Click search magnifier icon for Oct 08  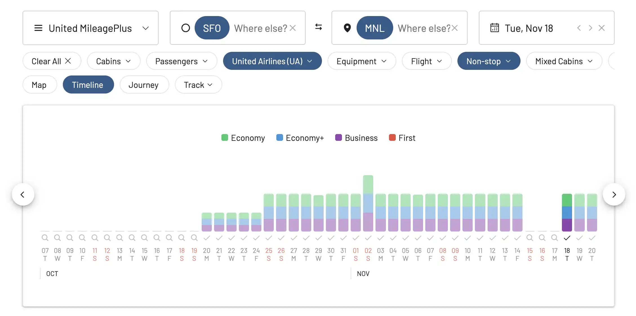coord(57,238)
